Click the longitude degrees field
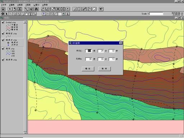The image size is (184, 138). 89,51
